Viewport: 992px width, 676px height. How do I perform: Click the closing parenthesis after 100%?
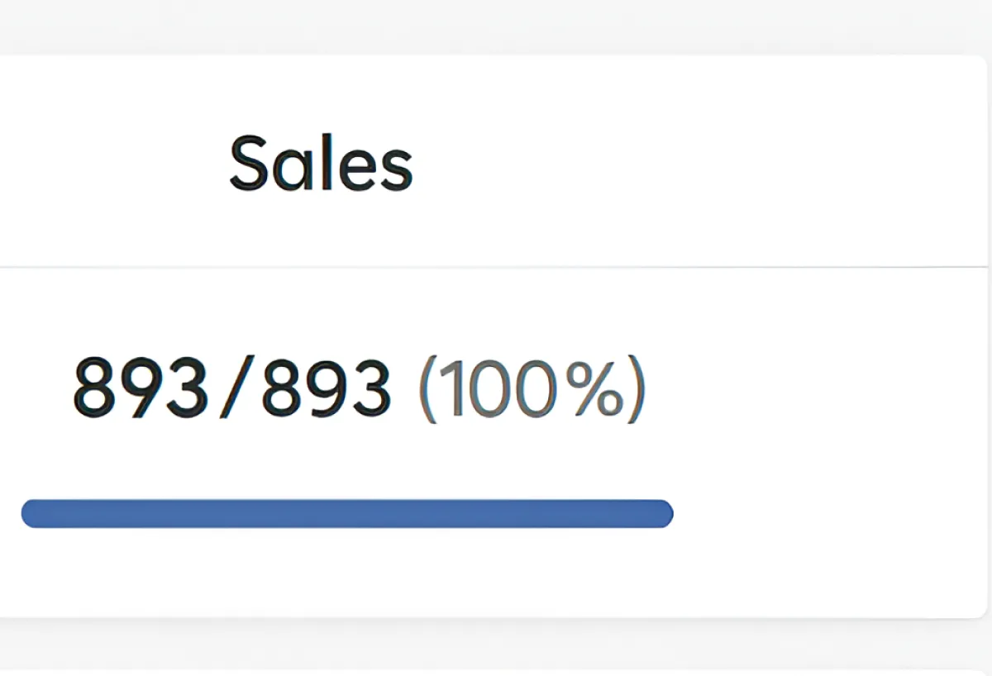(x=637, y=389)
